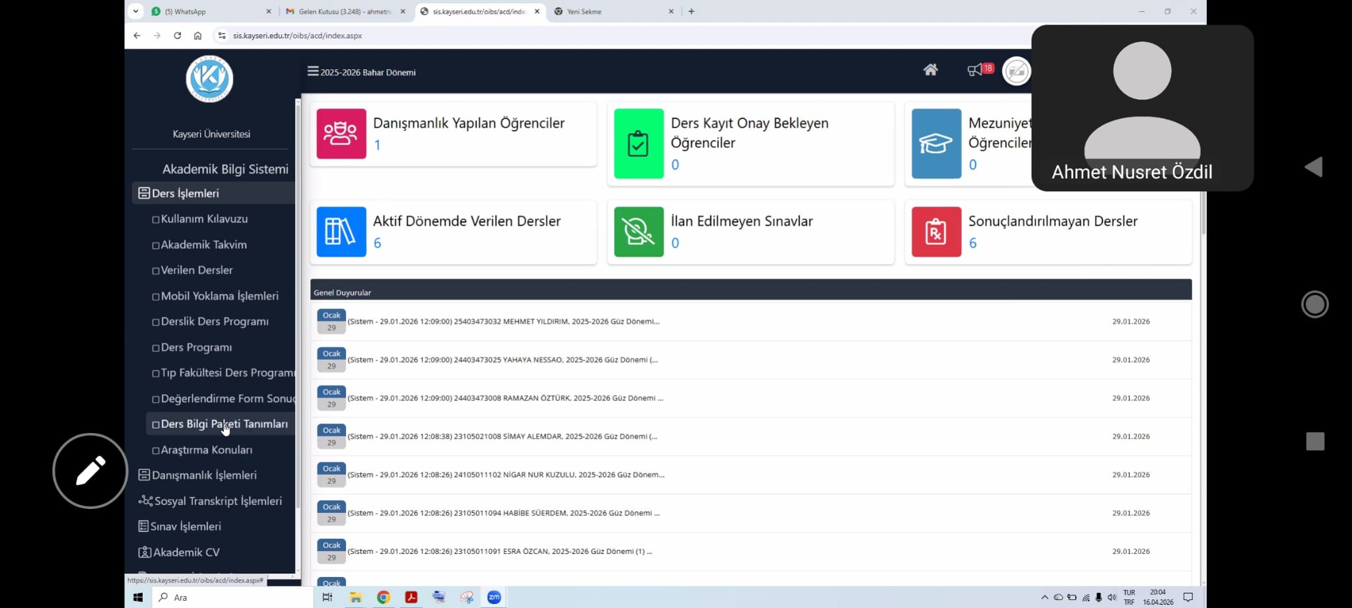Toggle the hamburger sidebar menu icon
Viewport: 1352px width, 608px height.
pyautogui.click(x=313, y=71)
